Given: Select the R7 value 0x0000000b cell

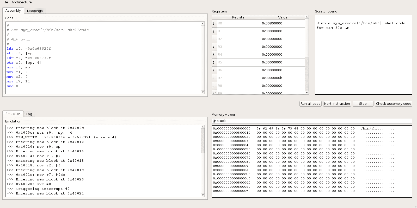Looking at the screenshot, I should click(x=283, y=78).
